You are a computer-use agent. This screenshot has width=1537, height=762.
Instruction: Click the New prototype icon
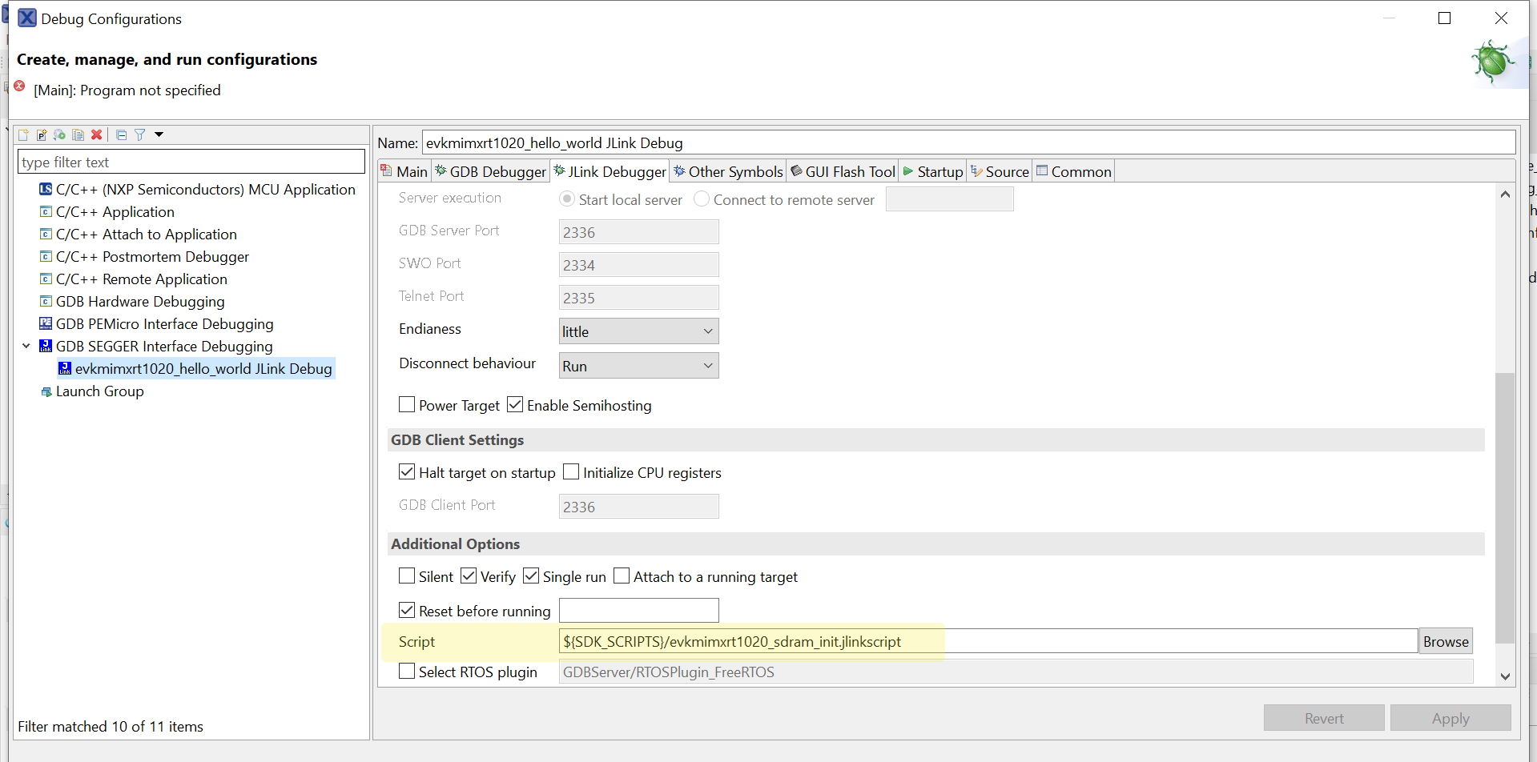(x=42, y=134)
